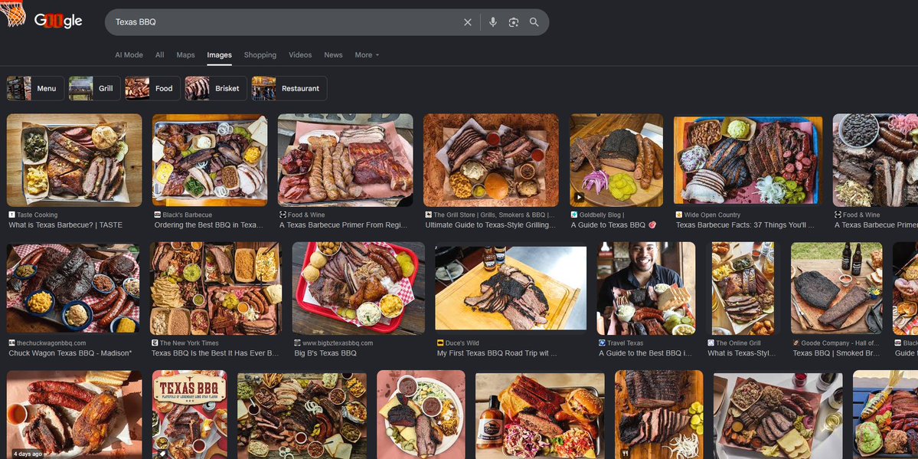Open 'What is Texas Barbecue? | TASTE' link
The width and height of the screenshot is (918, 459).
click(66, 225)
